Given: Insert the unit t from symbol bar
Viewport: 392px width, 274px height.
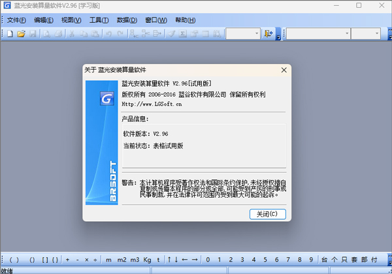Looking at the screenshot, I should (x=158, y=260).
